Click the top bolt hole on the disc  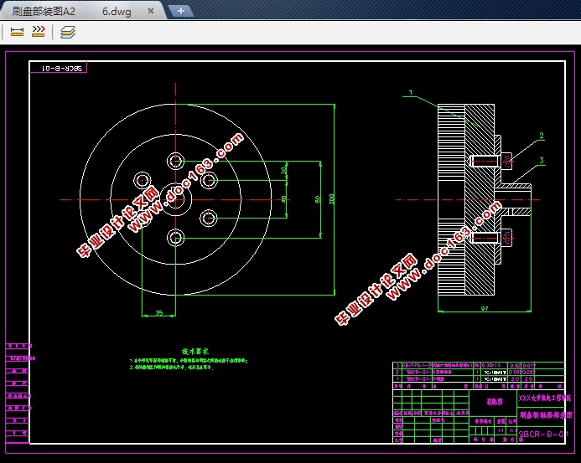[175, 161]
